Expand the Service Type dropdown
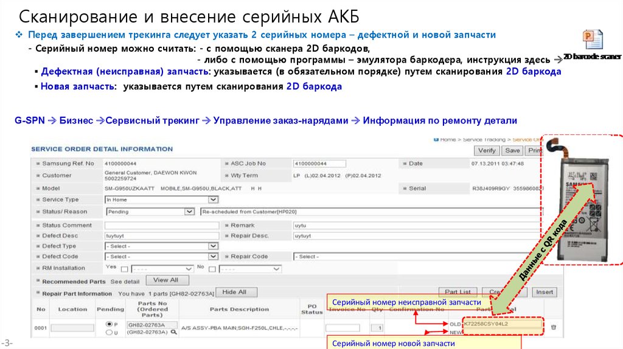The height and width of the screenshot is (349, 623). 213,199
